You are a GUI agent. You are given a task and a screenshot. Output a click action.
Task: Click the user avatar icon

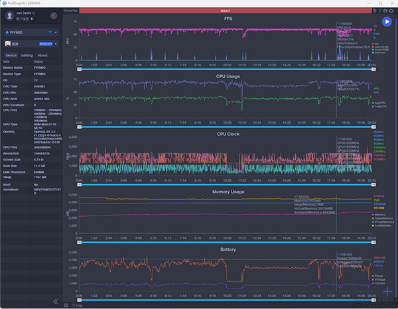10,16
